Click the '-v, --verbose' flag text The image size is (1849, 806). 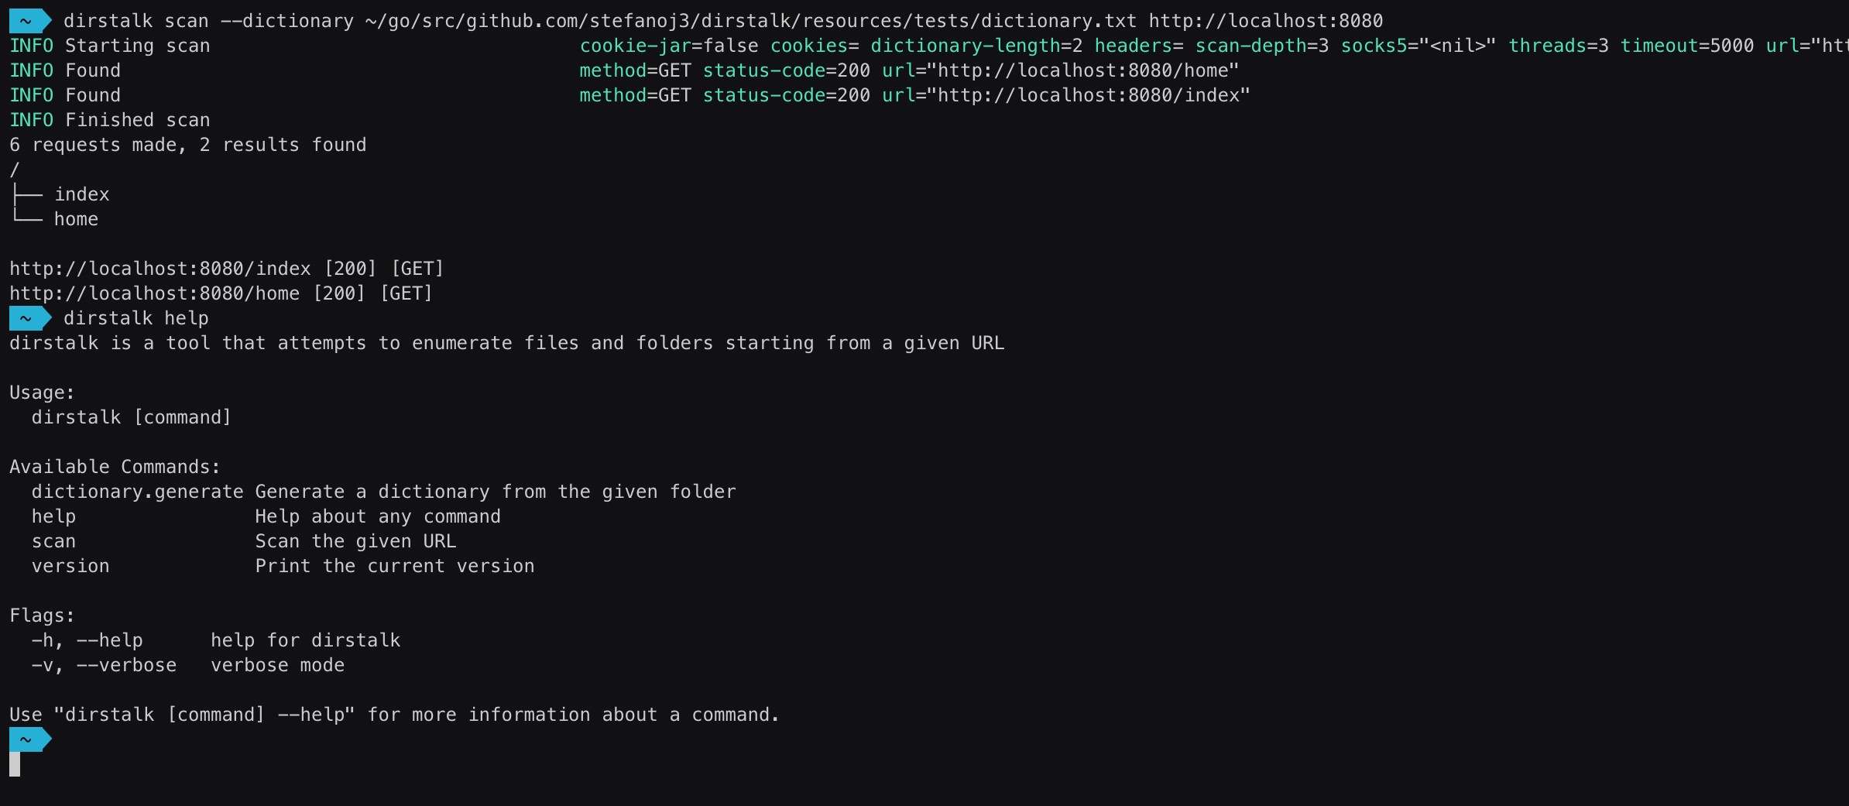[x=104, y=665]
